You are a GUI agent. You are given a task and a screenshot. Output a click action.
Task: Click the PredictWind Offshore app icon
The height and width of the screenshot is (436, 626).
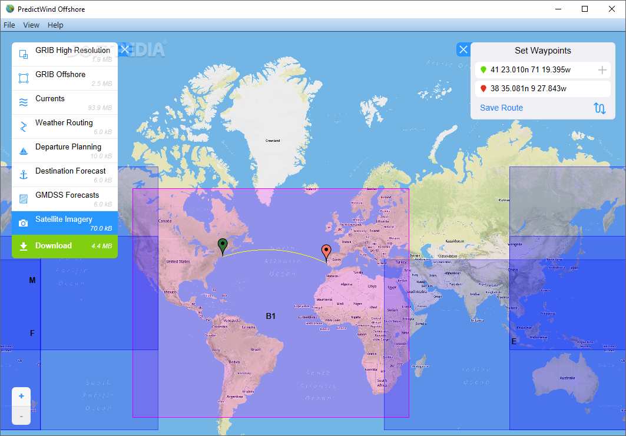tap(9, 9)
